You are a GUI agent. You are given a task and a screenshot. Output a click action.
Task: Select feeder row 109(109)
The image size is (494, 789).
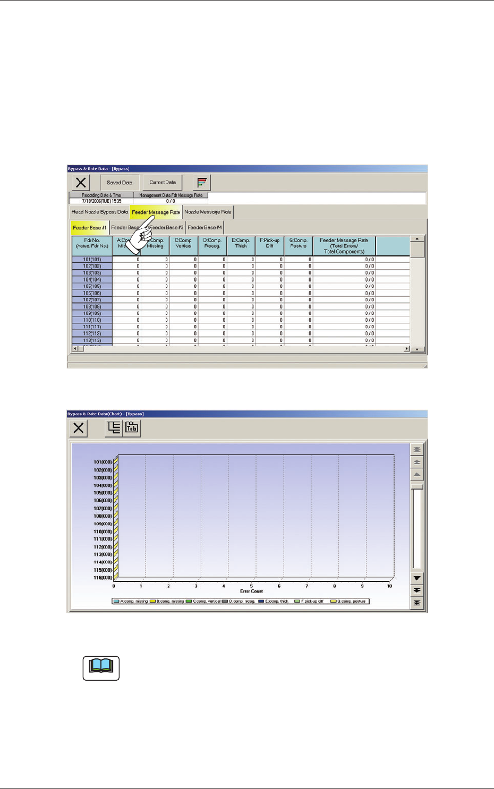[92, 313]
